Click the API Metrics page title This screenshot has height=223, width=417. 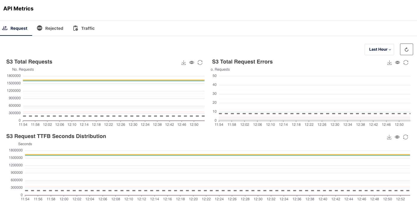pyautogui.click(x=18, y=9)
